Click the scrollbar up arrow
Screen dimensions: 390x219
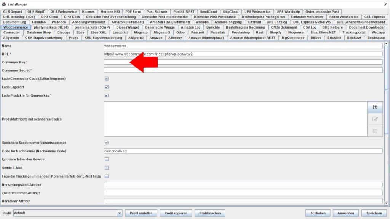(386, 44)
